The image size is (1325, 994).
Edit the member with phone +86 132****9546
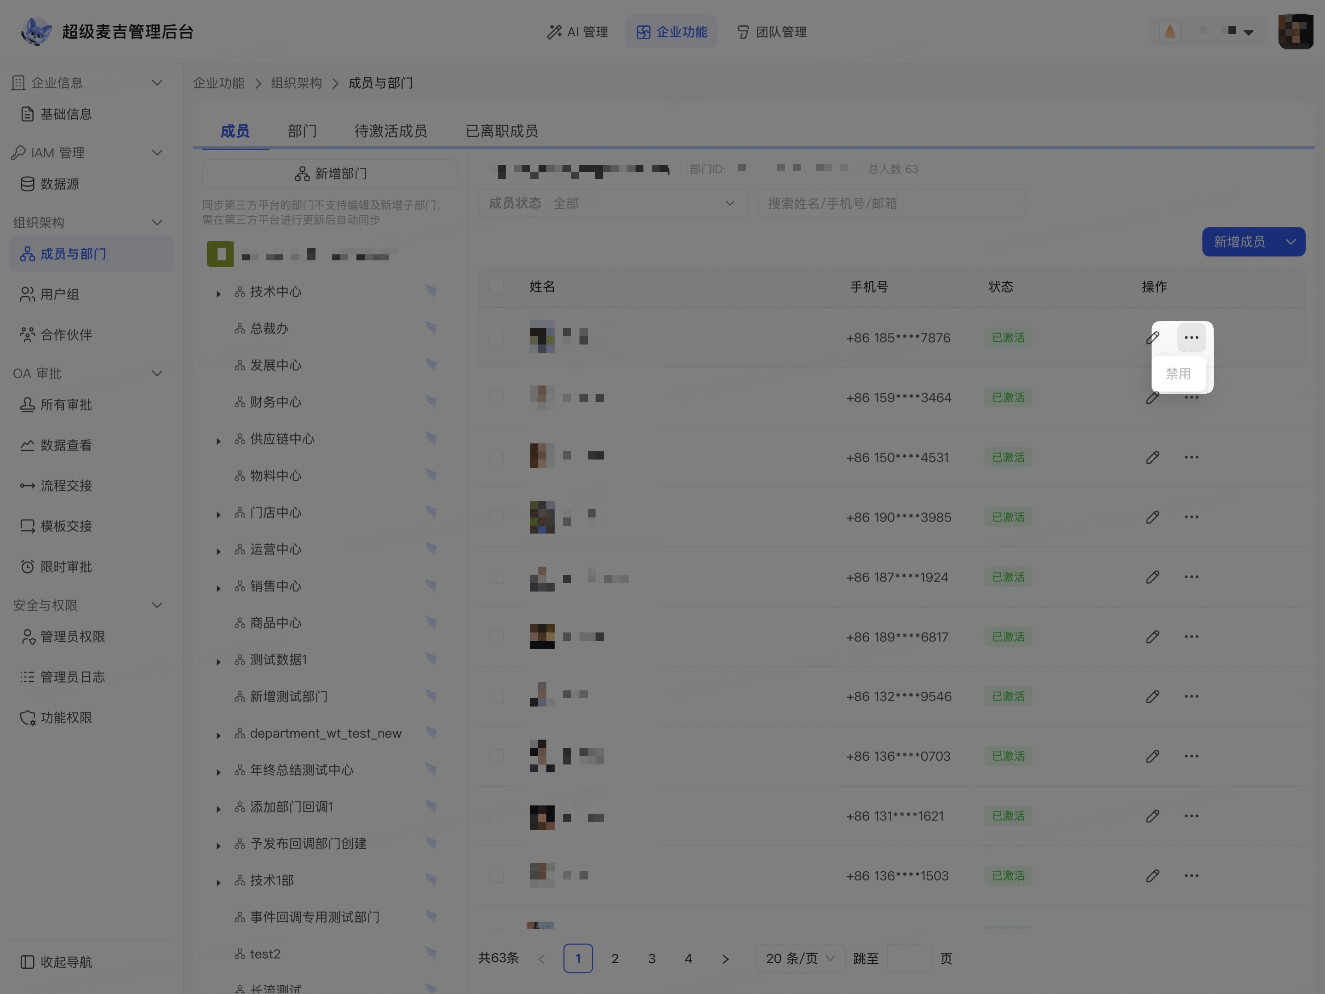tap(1153, 696)
